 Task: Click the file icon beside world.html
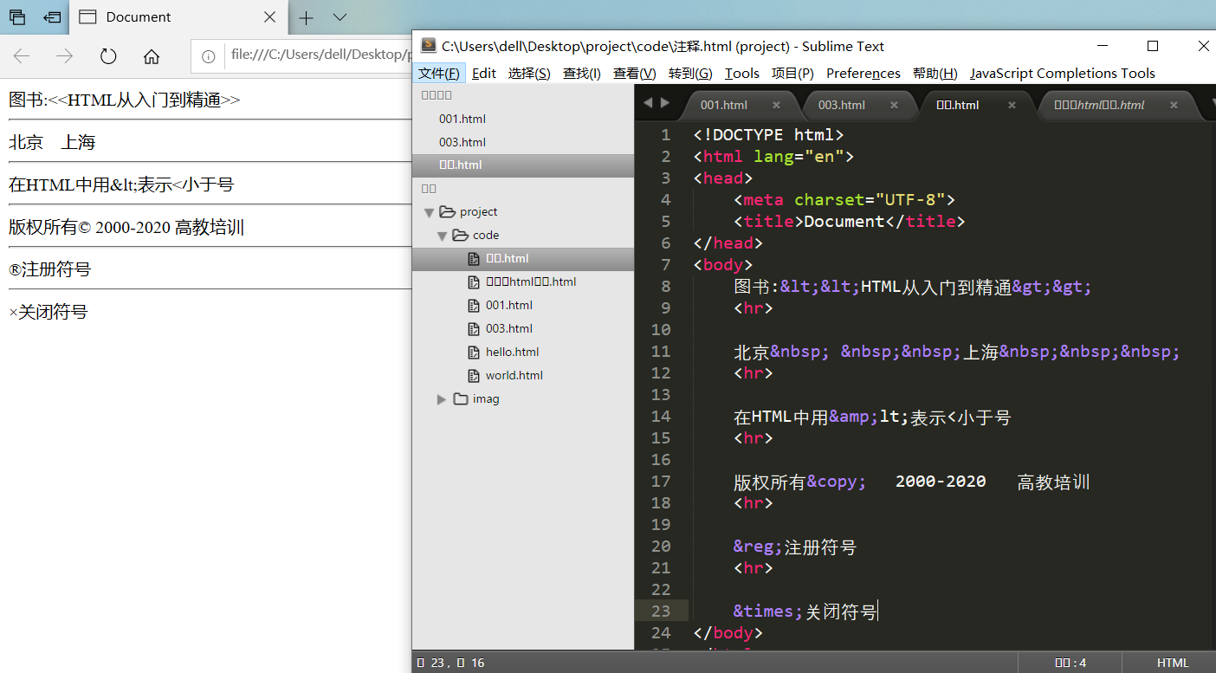[x=473, y=375]
